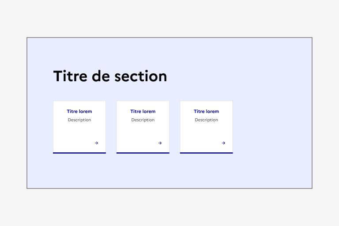This screenshot has height=226, width=339.
Task: Select the Description text in the middle card
Action: (x=143, y=120)
